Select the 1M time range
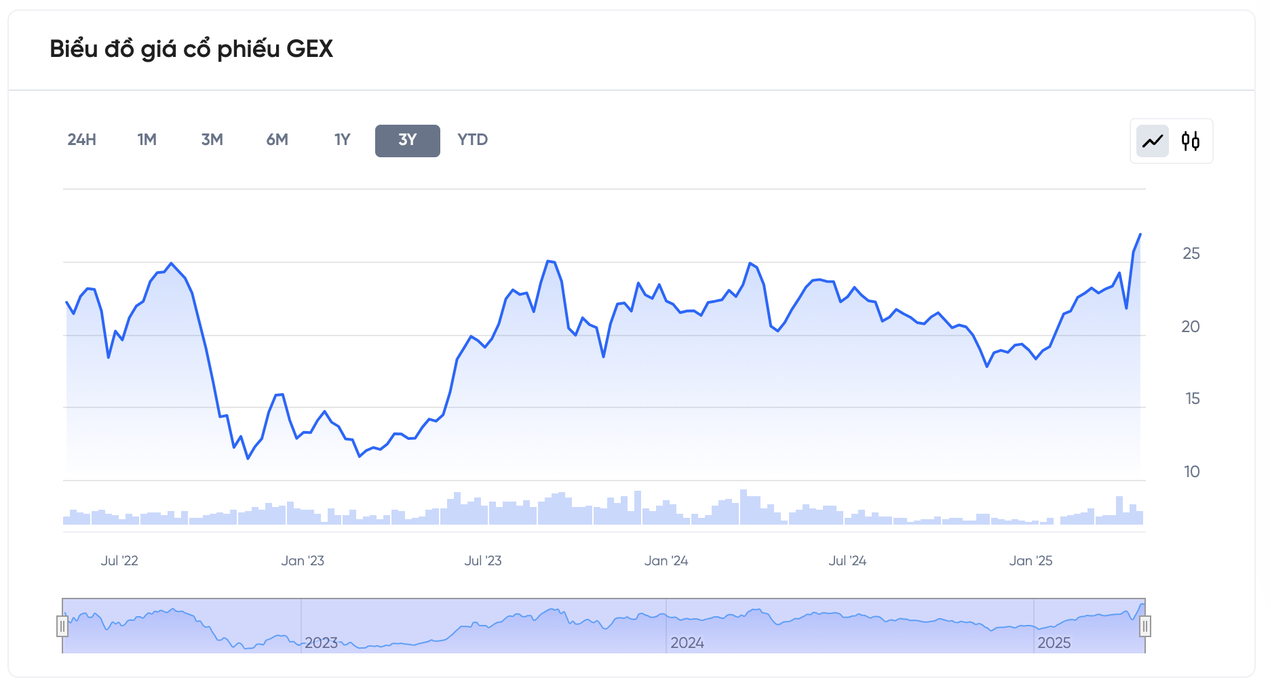Screen dimensions: 1270x690 click(147, 140)
